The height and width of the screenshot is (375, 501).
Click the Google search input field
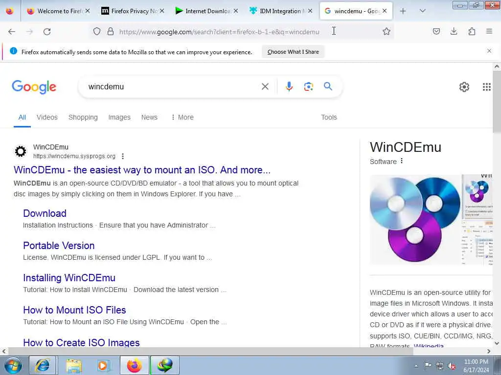(173, 87)
